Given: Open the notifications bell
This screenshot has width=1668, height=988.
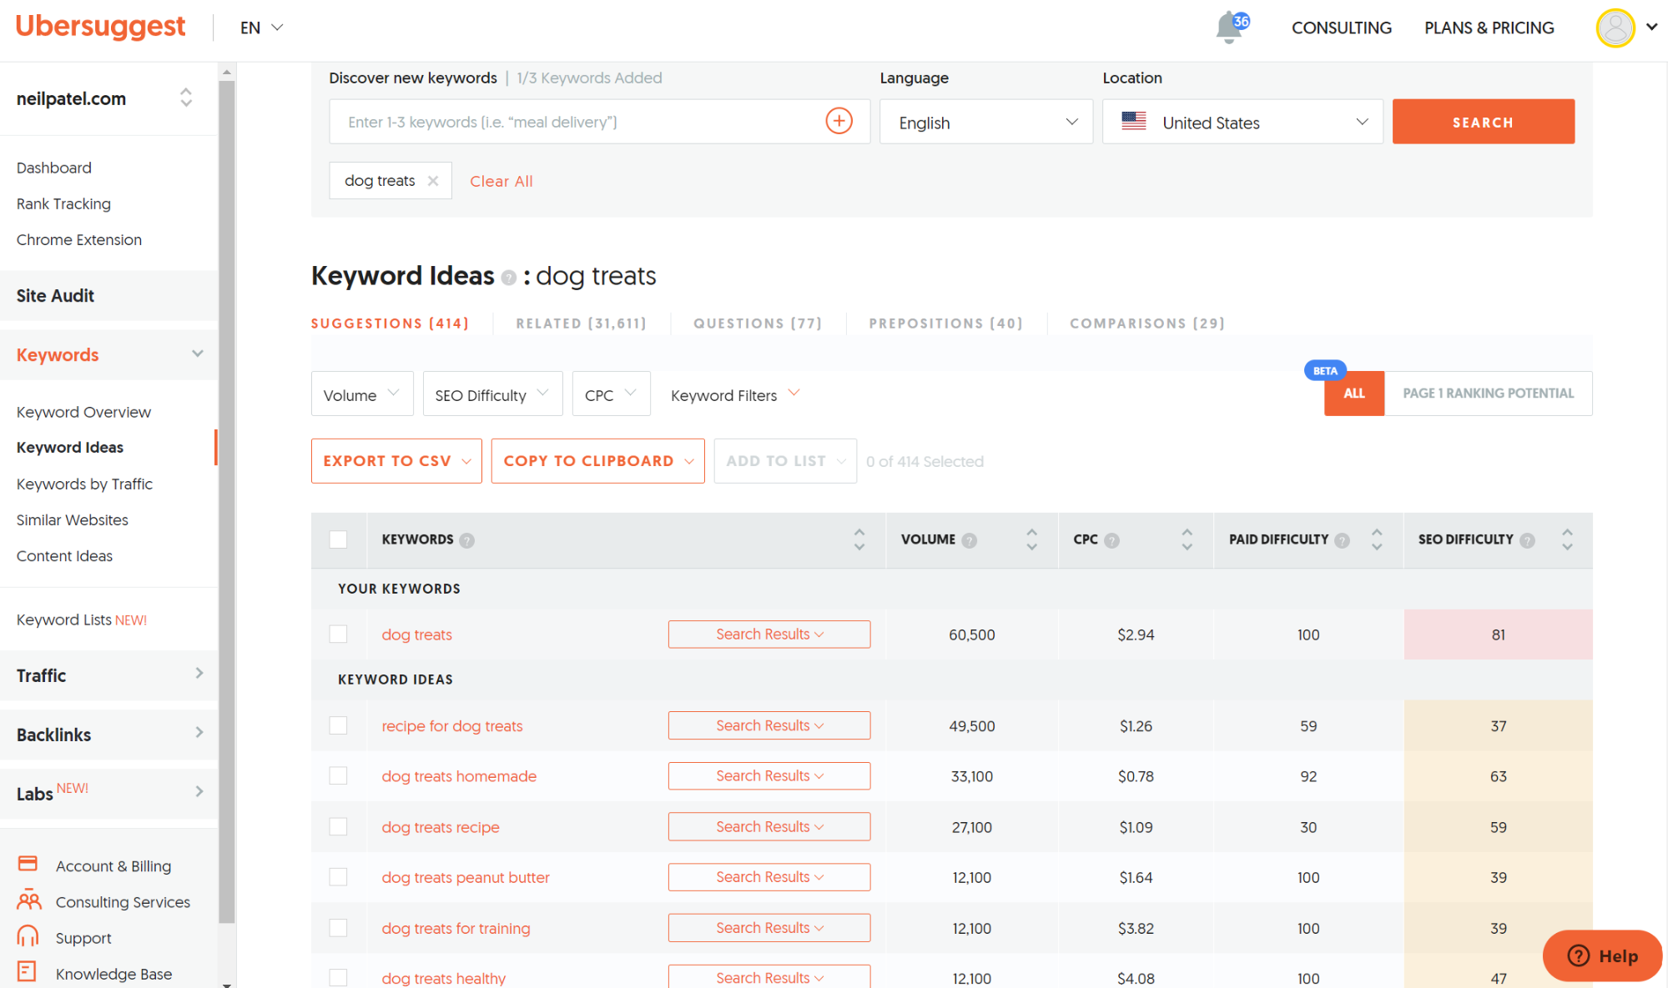Looking at the screenshot, I should pyautogui.click(x=1228, y=27).
